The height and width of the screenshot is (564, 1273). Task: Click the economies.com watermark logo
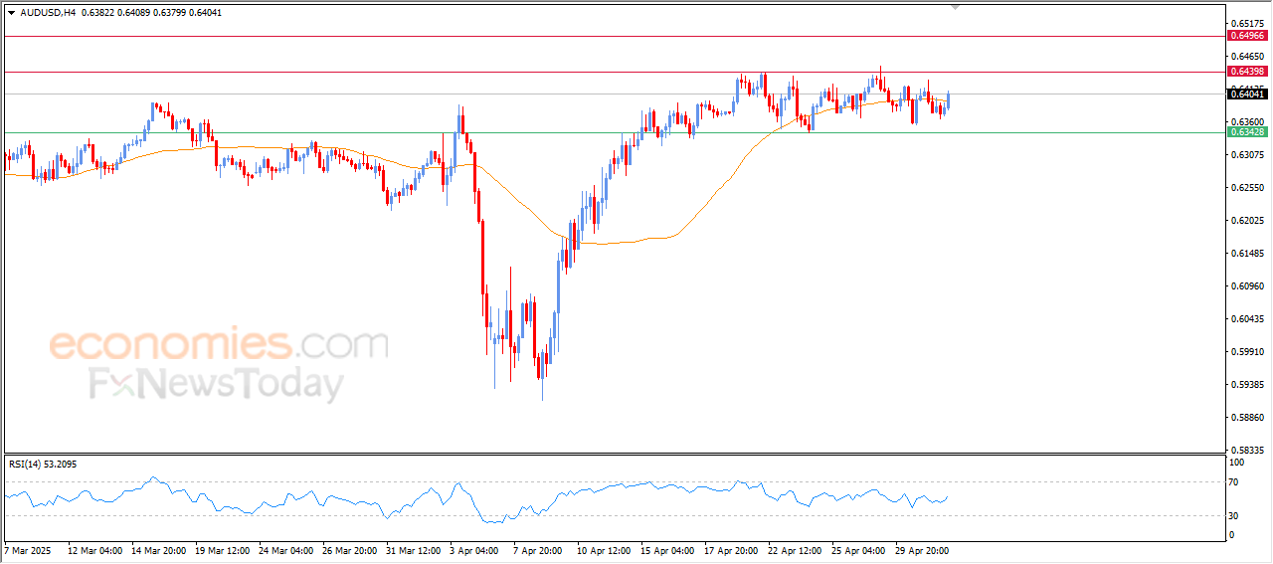click(219, 346)
